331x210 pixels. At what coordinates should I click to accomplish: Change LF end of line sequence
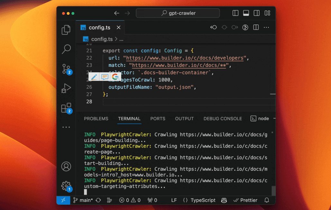174,200
